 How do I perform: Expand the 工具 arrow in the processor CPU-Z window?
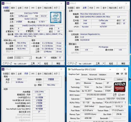[39, 63]
